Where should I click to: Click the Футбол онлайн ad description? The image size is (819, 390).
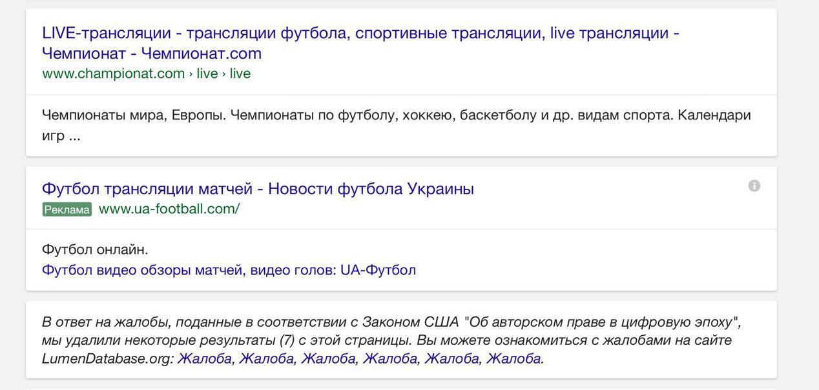click(88, 248)
